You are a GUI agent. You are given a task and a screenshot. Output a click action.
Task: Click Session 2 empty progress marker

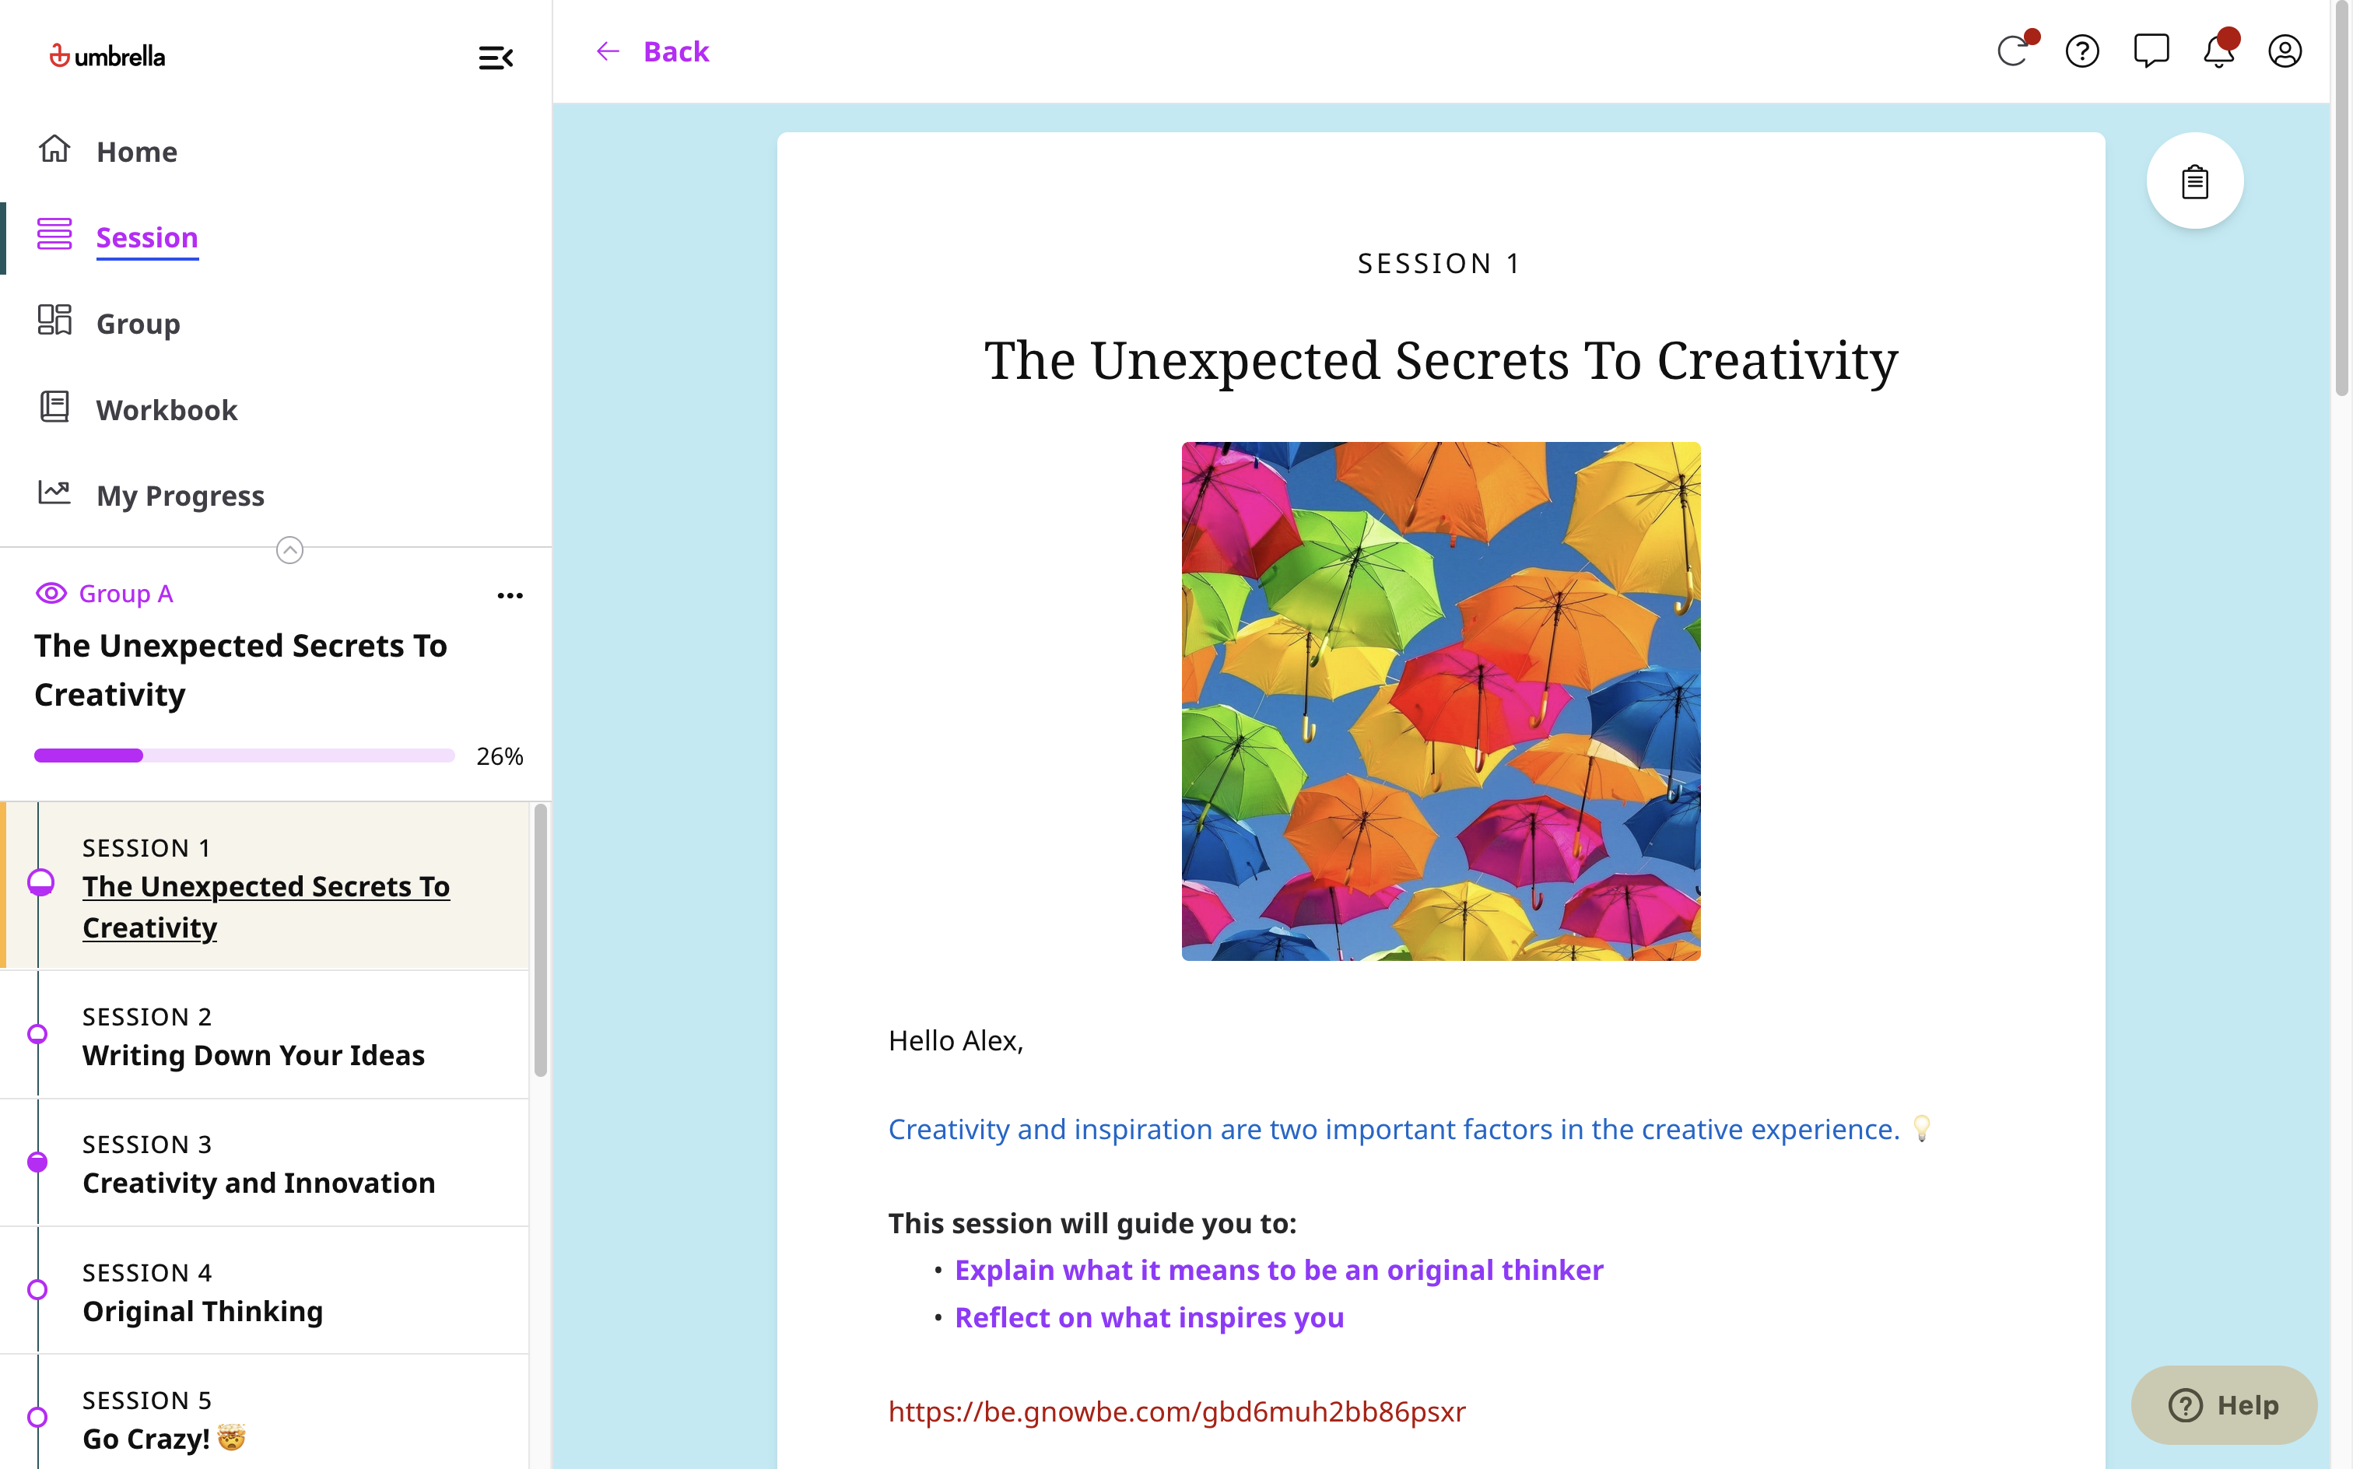click(x=38, y=1034)
